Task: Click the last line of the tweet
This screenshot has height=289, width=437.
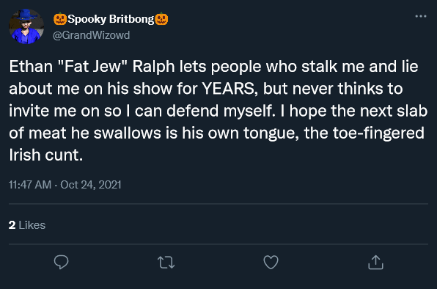Action: pyautogui.click(x=46, y=155)
